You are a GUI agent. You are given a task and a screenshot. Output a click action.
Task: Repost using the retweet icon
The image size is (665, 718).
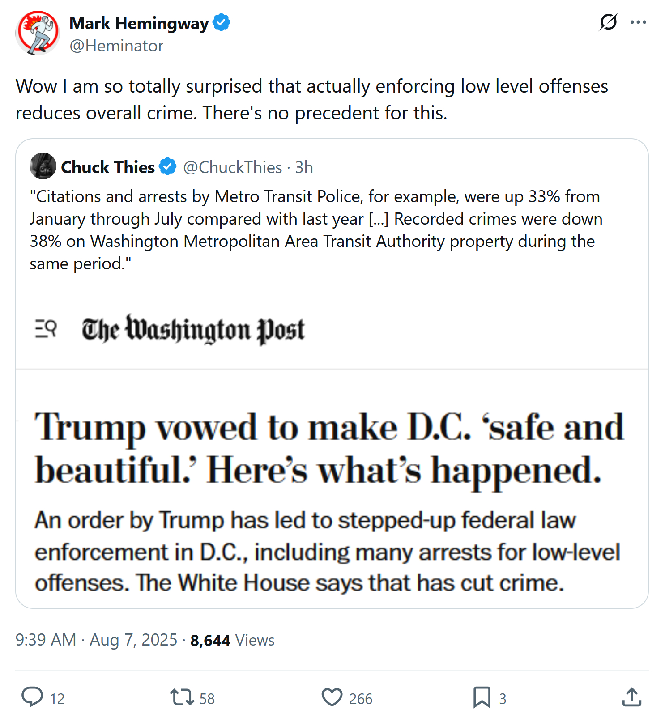(182, 697)
